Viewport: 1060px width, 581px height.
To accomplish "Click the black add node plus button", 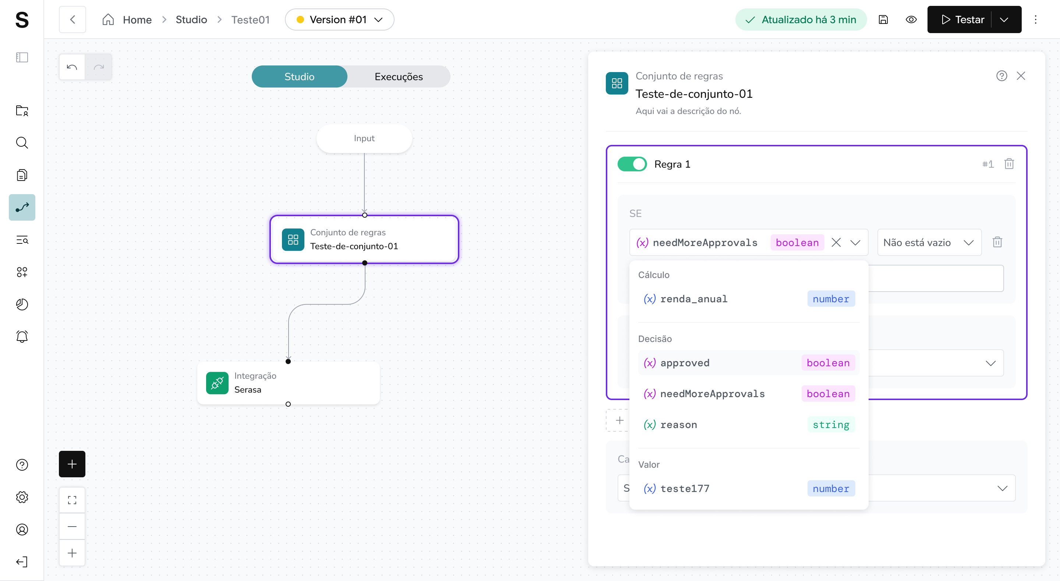I will (x=72, y=464).
